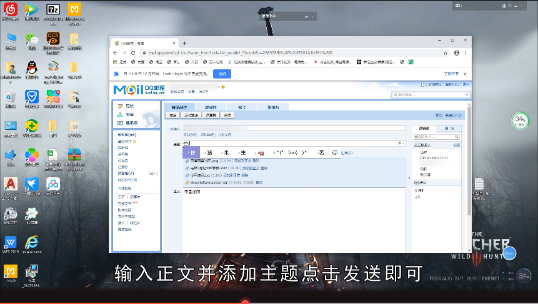Viewport: 538px width, 304px height.
Task: Click the Chrome reload icon
Action: point(133,53)
